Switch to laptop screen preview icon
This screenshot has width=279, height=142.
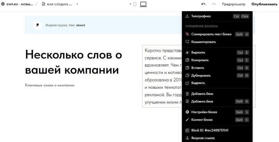click(143, 4)
